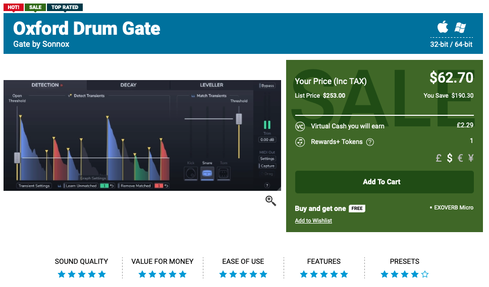489x287 pixels.
Task: Toggle Remove Matched button
Action: pyautogui.click(x=136, y=186)
